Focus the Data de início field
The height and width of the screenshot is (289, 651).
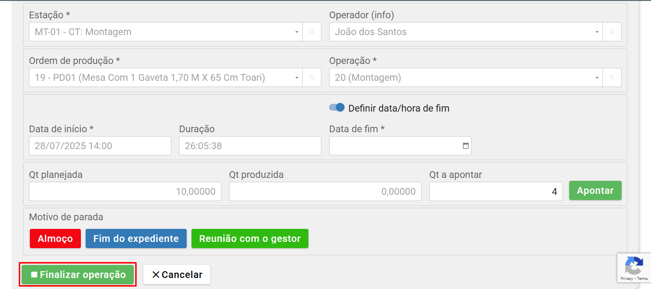[x=100, y=146]
